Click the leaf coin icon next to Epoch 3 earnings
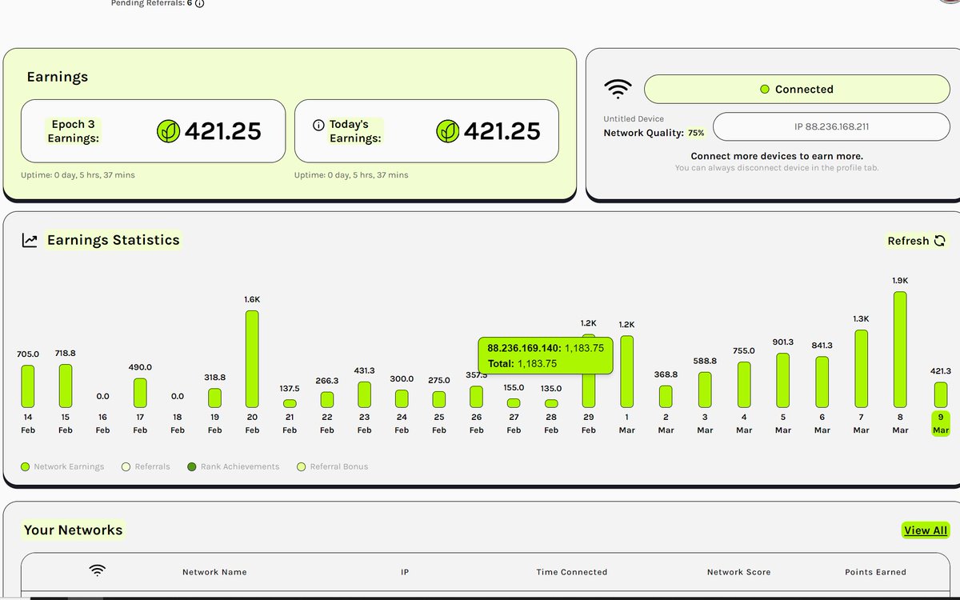The image size is (960, 600). pos(168,132)
